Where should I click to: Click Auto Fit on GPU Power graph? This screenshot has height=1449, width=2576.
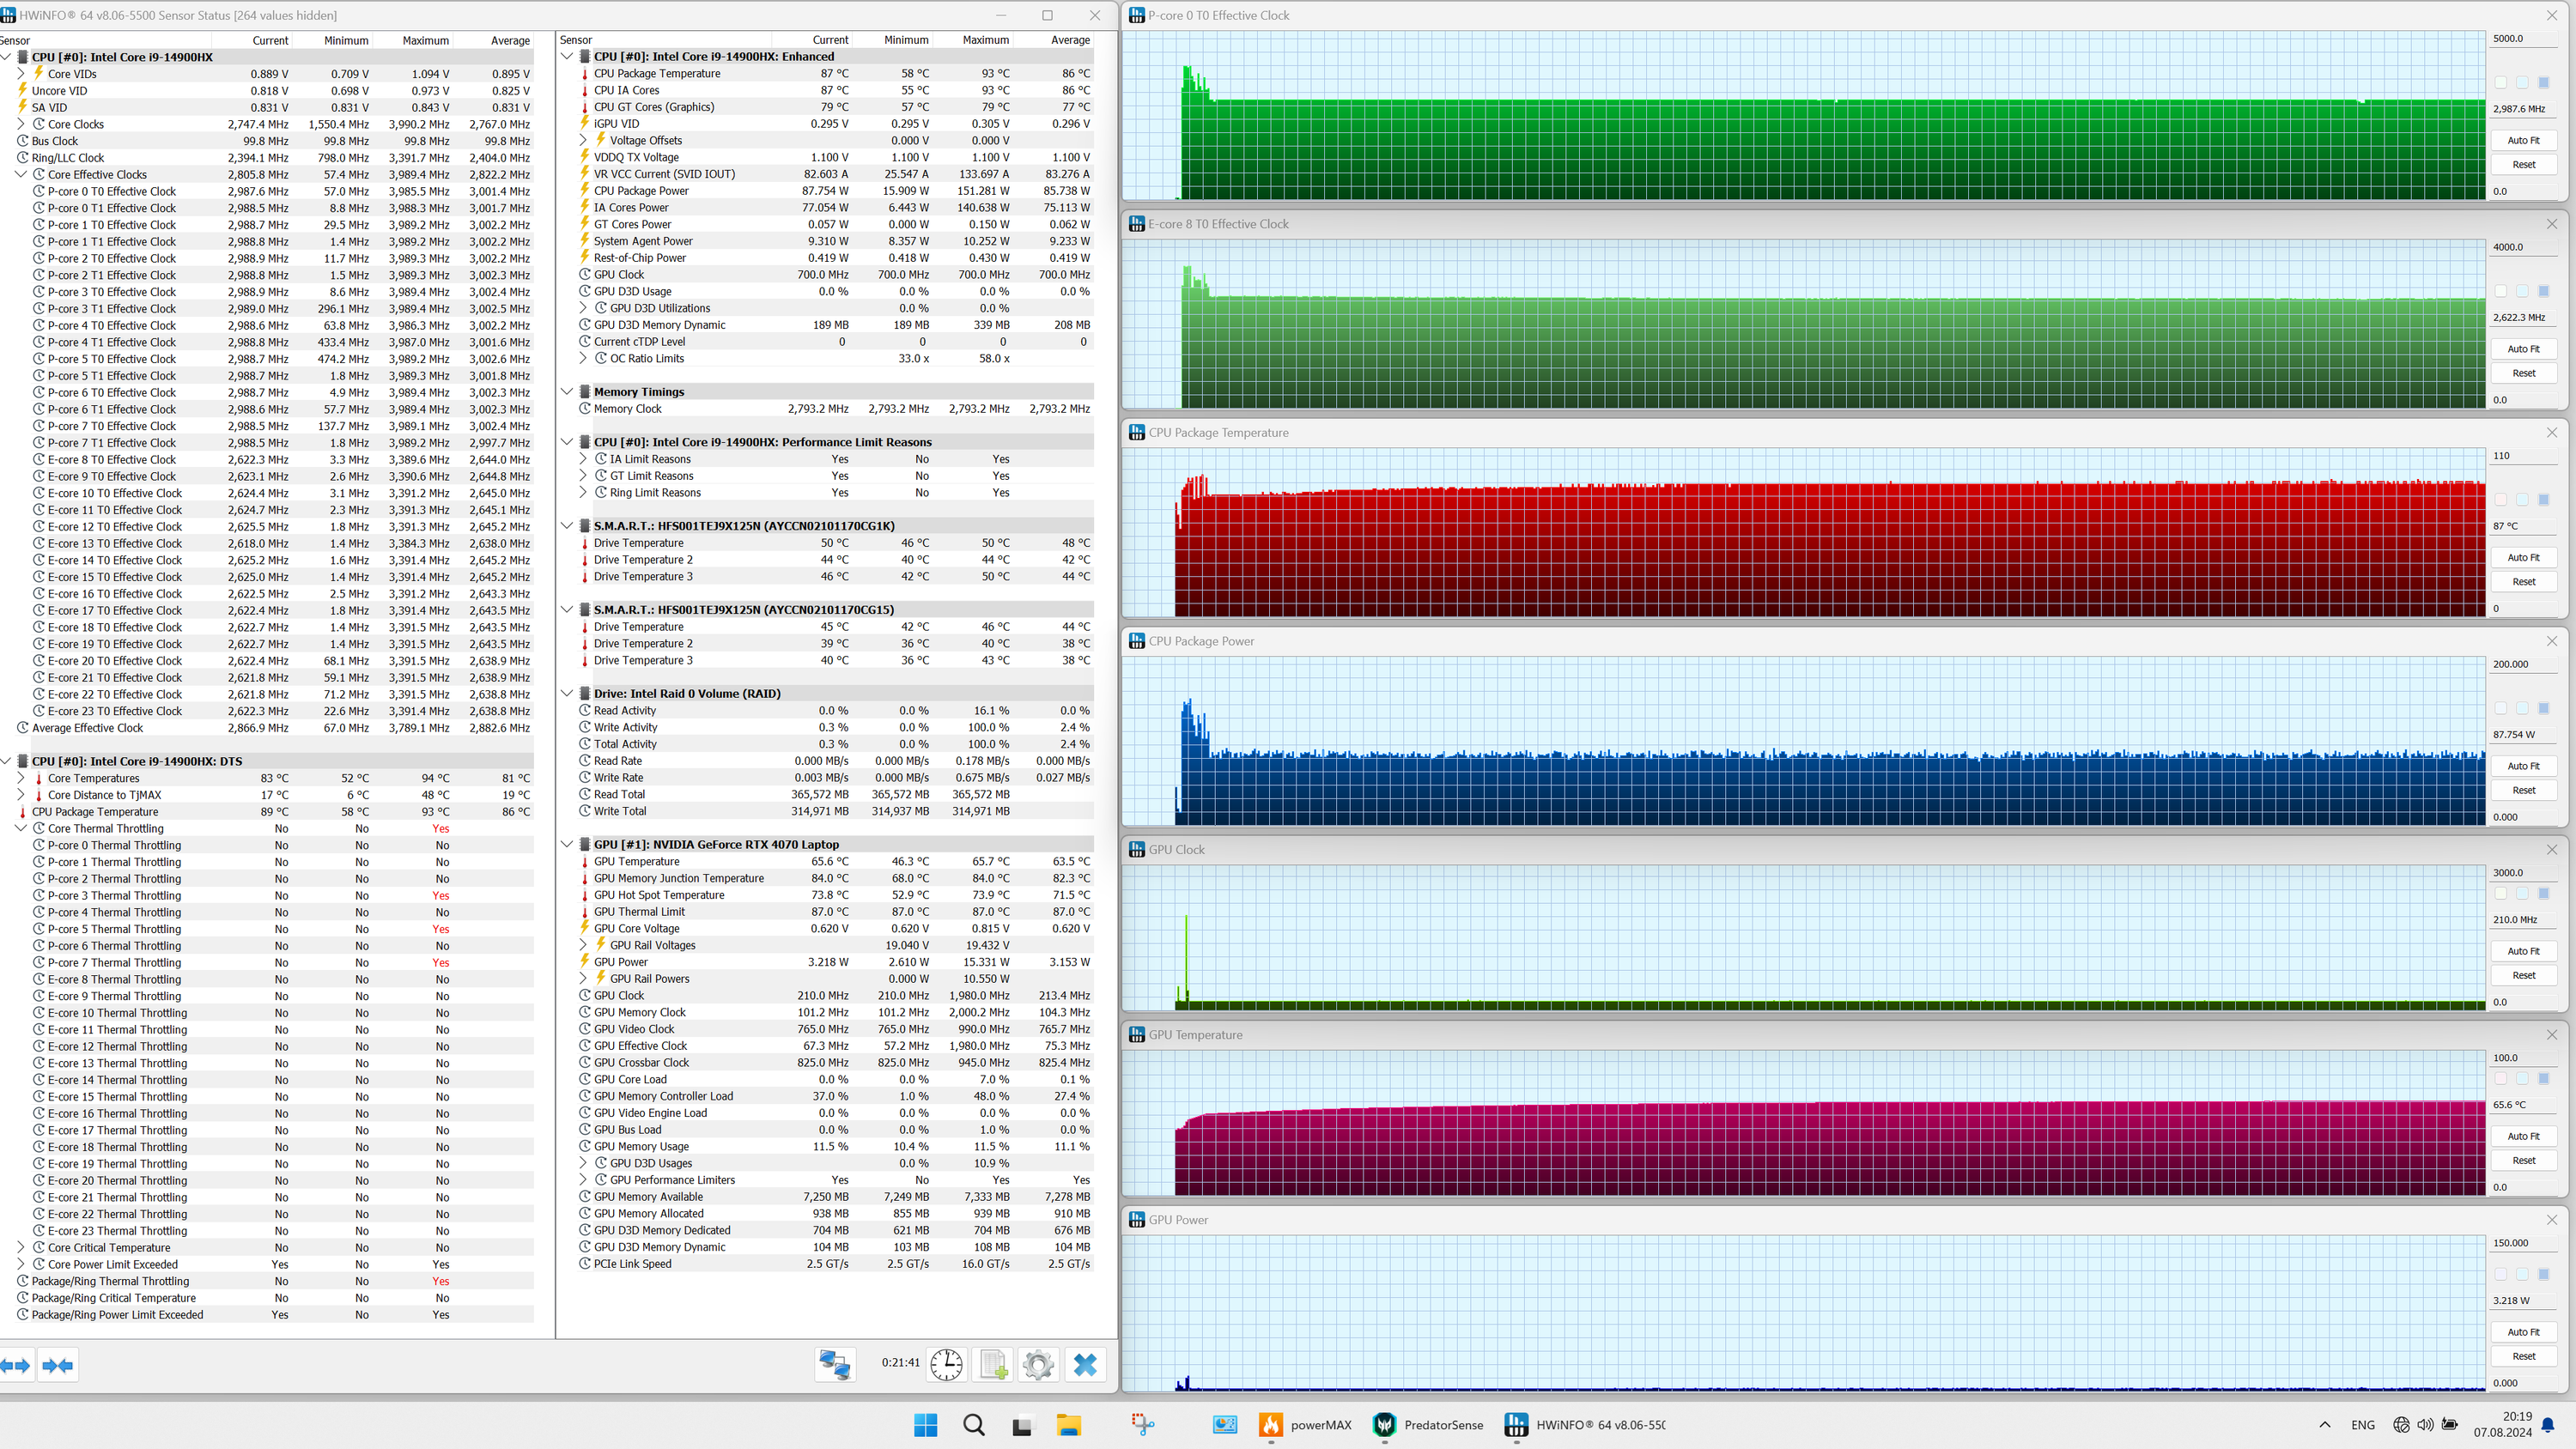(x=2522, y=1332)
